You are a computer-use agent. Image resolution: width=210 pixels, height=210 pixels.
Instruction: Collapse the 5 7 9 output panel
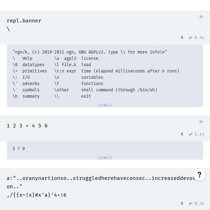tap(105, 158)
